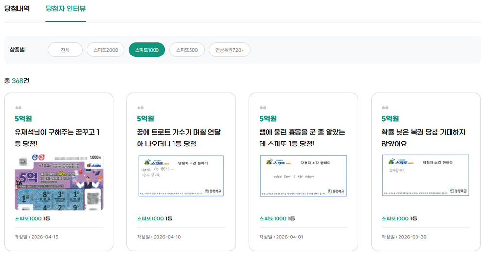Click the 총 368건 result count
Viewport: 486px width, 255px height.
17,81
